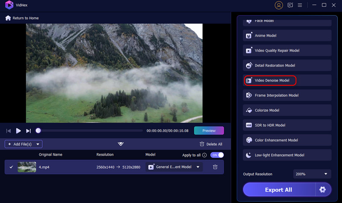Screen dimensions: 342x203
Task: Click the playback progress slider handle
Action: (38, 130)
